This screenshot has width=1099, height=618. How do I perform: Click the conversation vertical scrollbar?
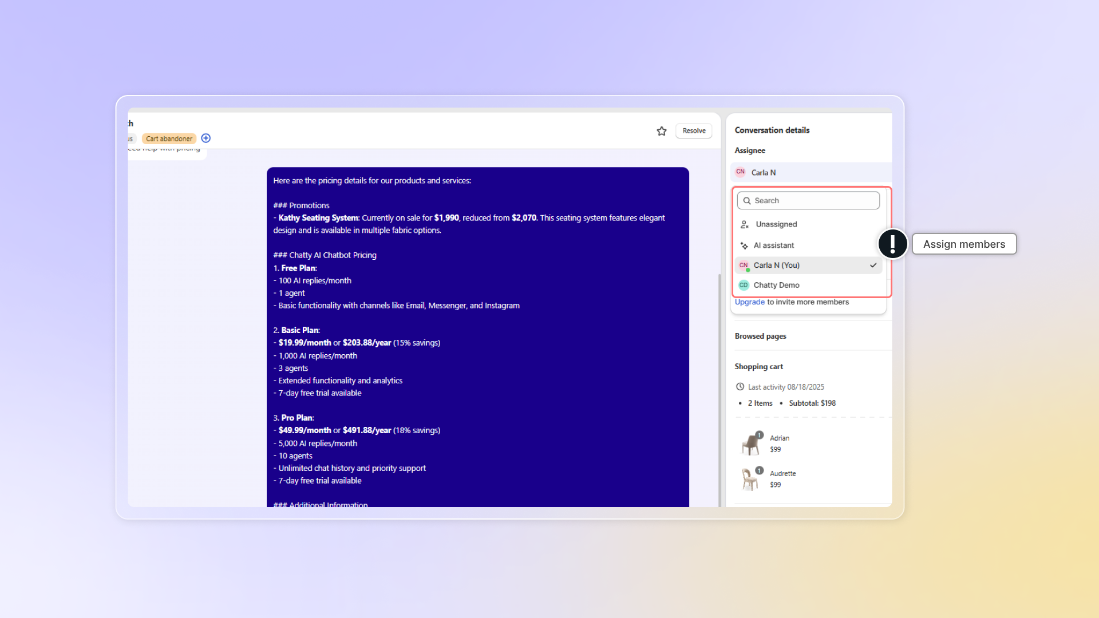(720, 389)
